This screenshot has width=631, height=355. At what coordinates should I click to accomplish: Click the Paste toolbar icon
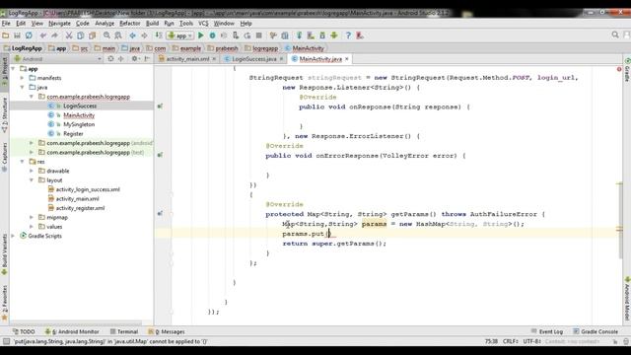pos(92,35)
